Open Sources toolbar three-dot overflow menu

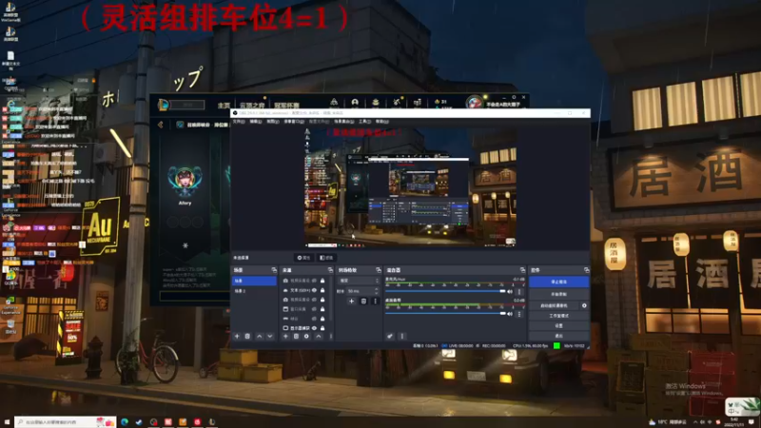pos(331,336)
